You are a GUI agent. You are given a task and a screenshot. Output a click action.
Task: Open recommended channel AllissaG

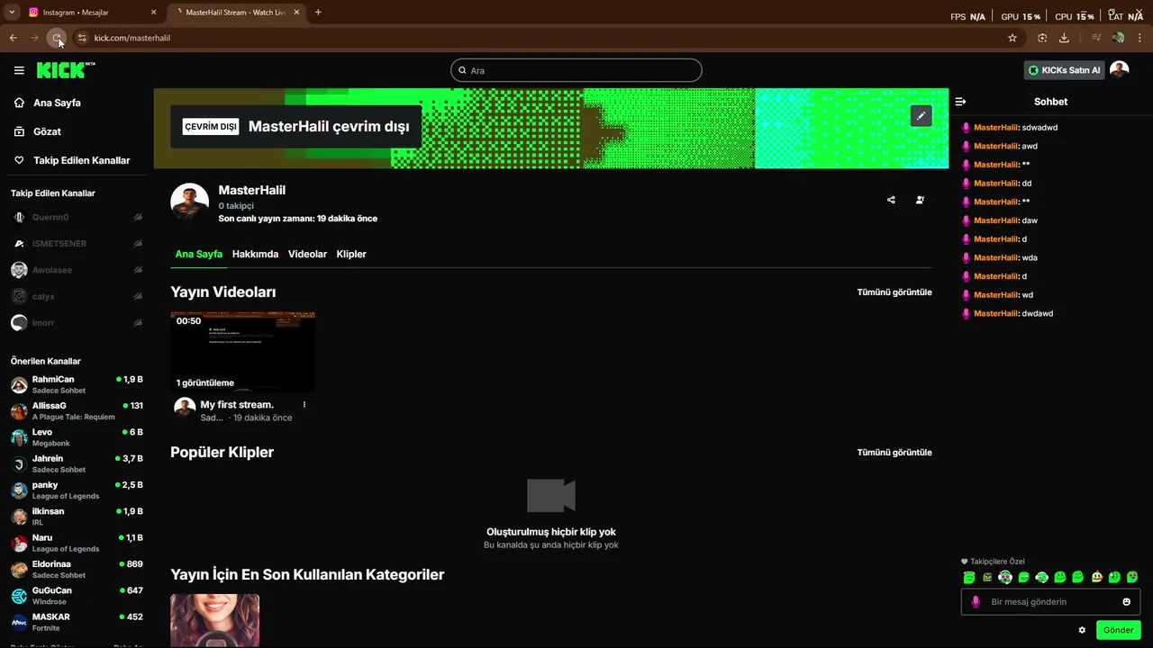click(76, 411)
